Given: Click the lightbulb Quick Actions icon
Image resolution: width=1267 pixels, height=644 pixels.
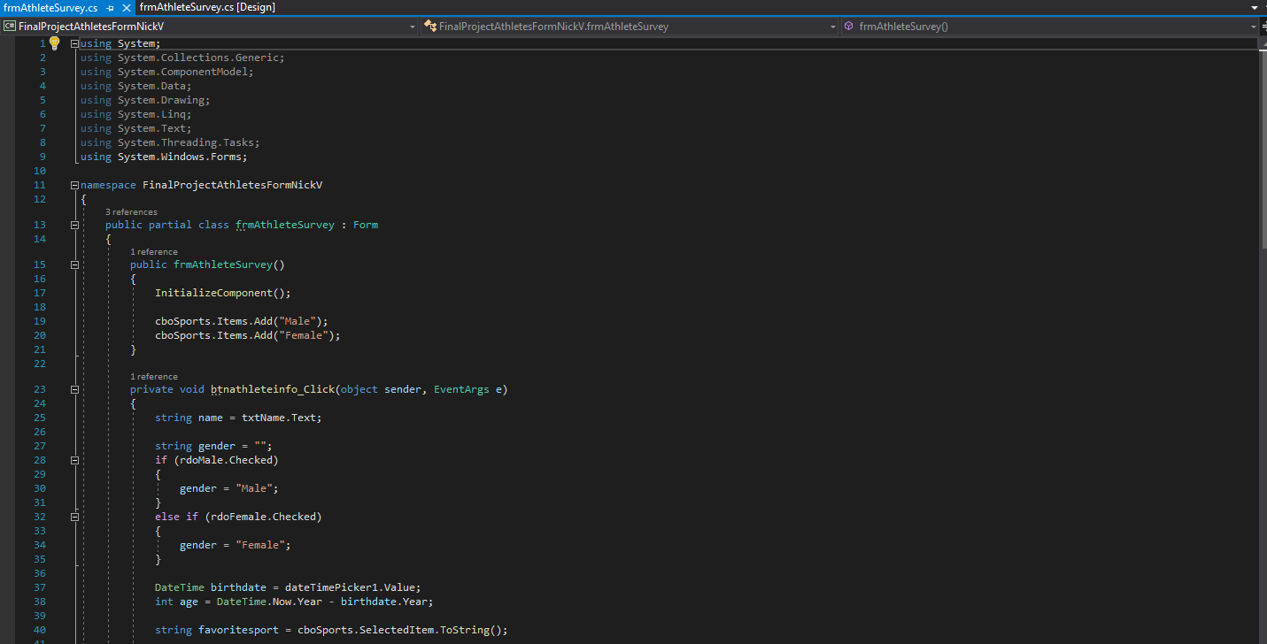Looking at the screenshot, I should point(53,42).
